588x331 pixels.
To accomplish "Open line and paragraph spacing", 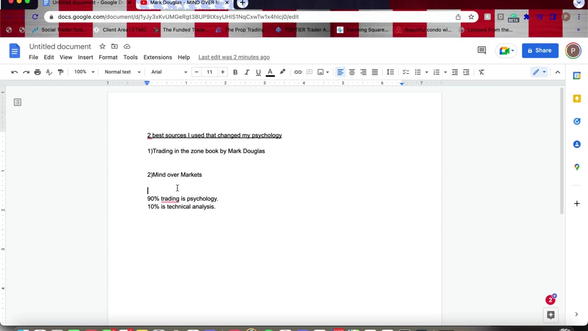I will 390,72.
